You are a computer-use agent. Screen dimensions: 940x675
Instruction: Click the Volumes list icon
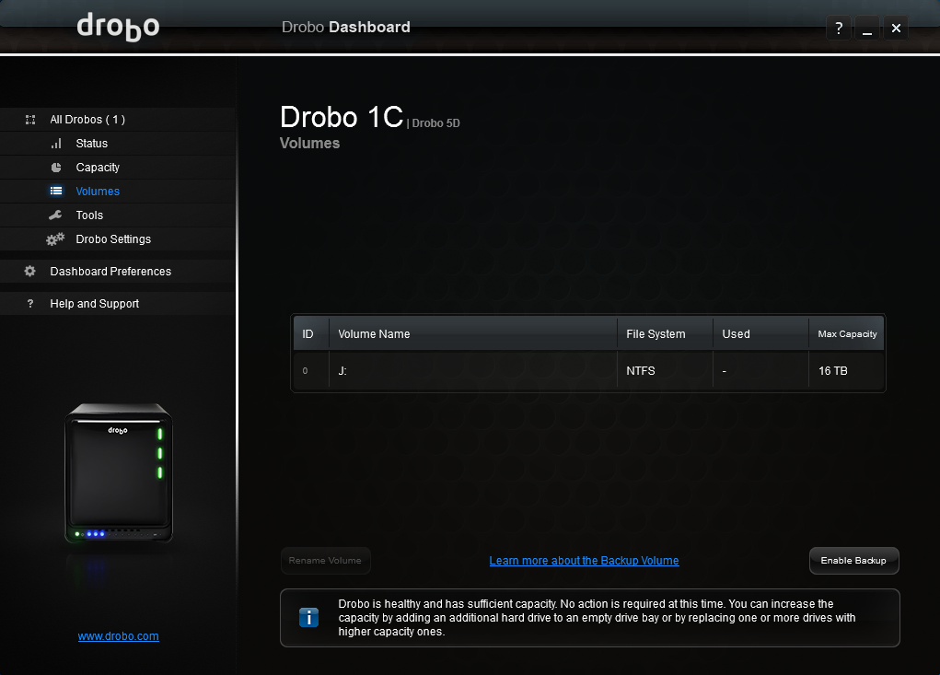pyautogui.click(x=56, y=192)
